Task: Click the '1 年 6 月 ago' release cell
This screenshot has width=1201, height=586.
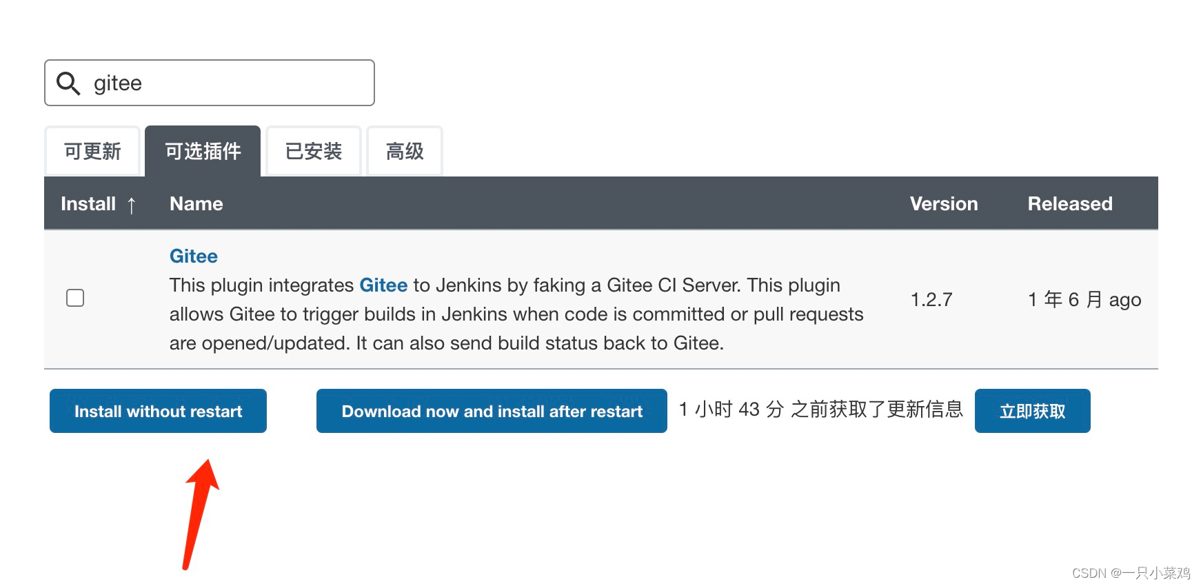Action: tap(1084, 300)
